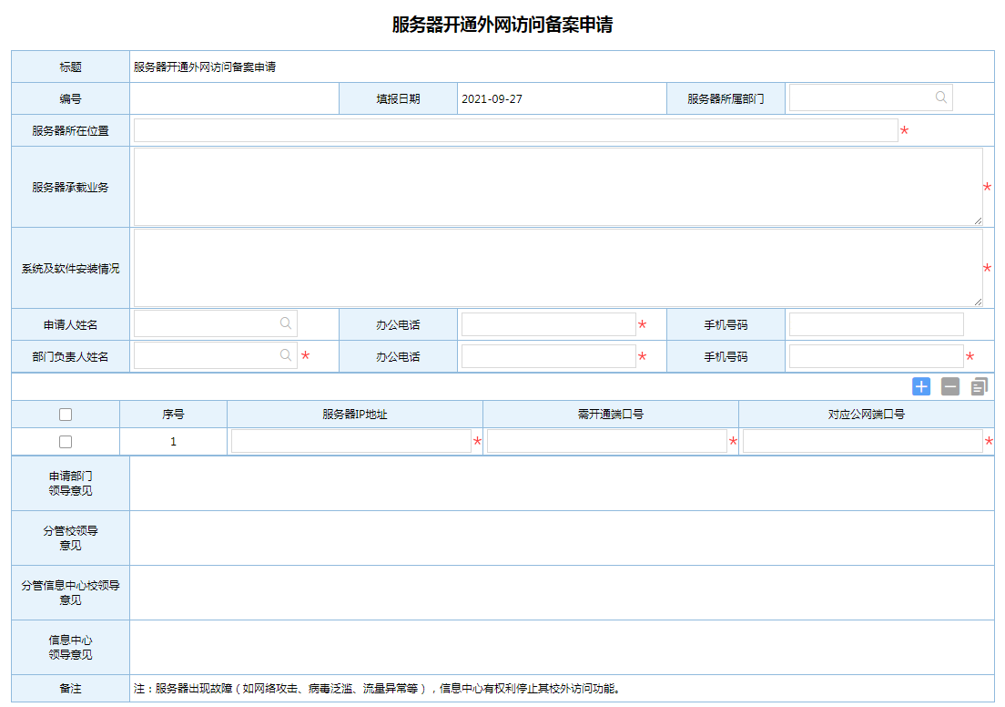Click department head's 办公电话 input field
1005x707 pixels.
click(548, 356)
